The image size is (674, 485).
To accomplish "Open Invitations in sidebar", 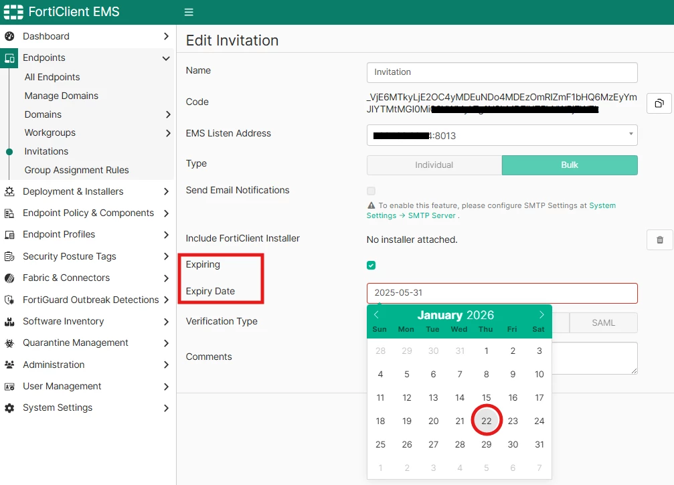I will [46, 151].
